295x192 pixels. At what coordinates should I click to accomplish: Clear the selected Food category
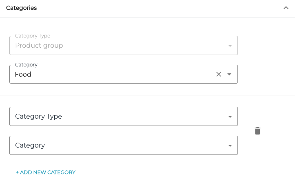pyautogui.click(x=219, y=74)
